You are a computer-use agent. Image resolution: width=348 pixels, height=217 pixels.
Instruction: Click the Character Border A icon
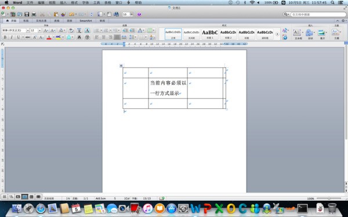[x=87, y=30]
